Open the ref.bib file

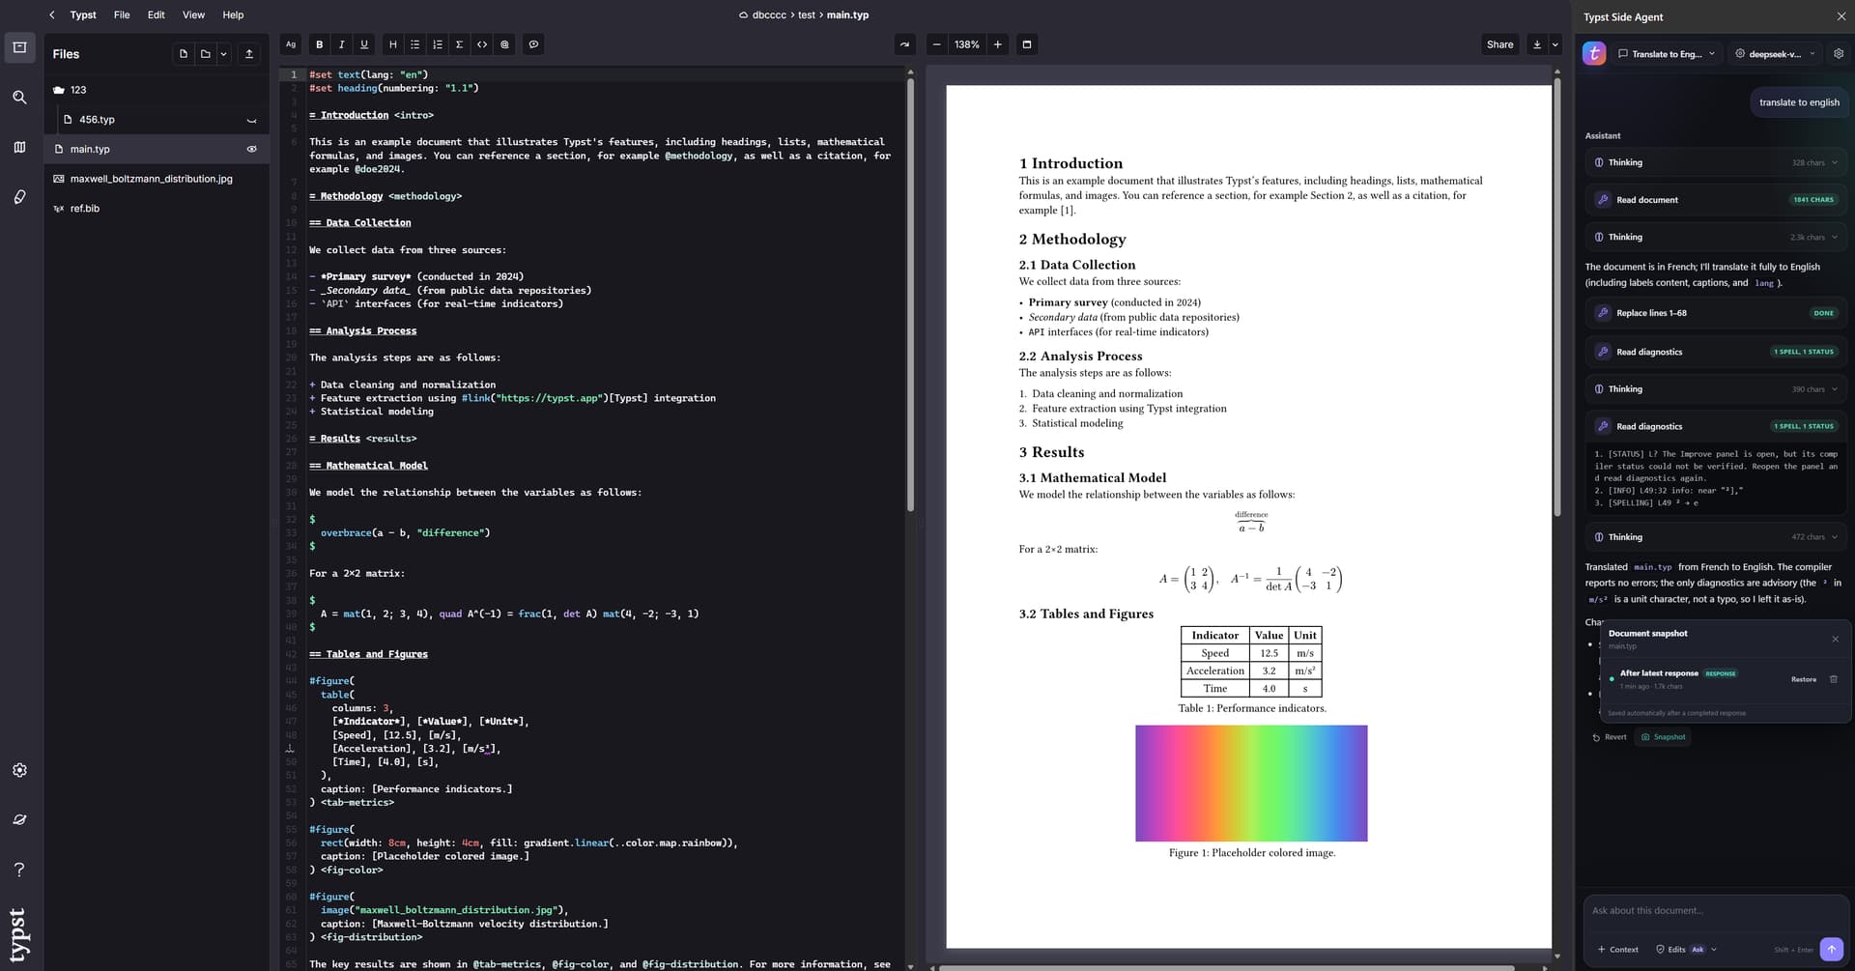tap(157, 209)
